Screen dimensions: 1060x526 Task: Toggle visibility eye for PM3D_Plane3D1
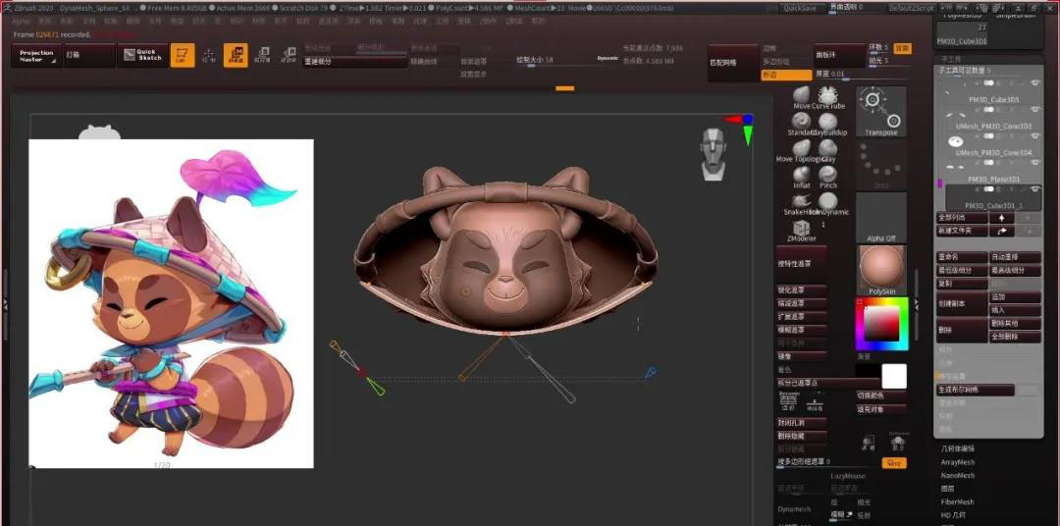(x=1035, y=162)
